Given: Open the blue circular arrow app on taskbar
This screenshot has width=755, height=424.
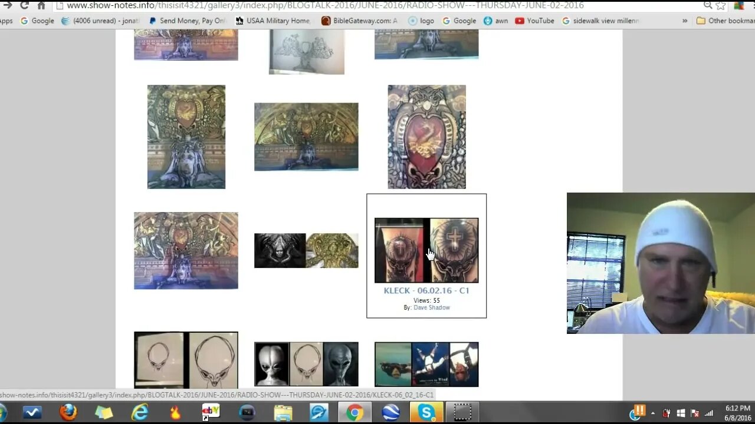Looking at the screenshot, I should click(x=319, y=412).
